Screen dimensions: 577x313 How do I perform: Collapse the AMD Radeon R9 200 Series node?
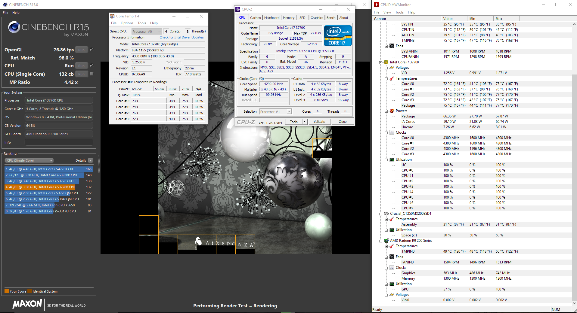[380, 241]
